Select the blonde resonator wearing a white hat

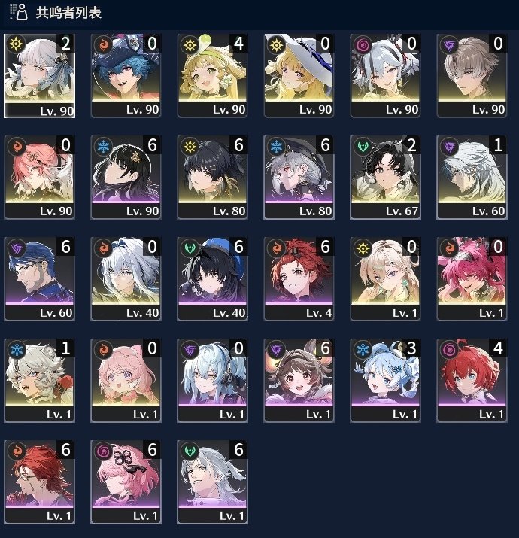pyautogui.click(x=299, y=76)
